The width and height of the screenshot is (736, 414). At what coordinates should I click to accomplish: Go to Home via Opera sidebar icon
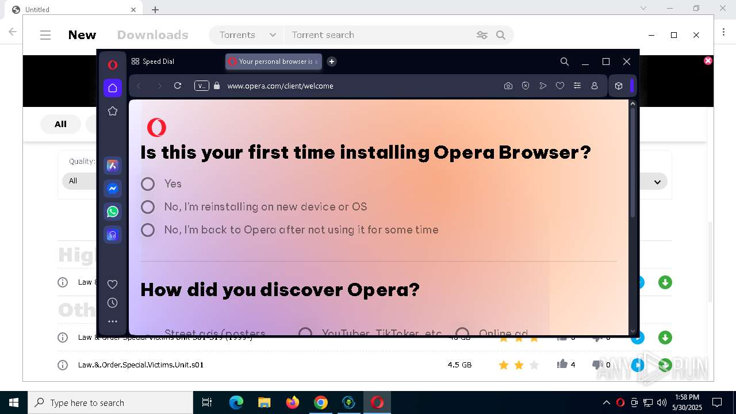coord(113,88)
